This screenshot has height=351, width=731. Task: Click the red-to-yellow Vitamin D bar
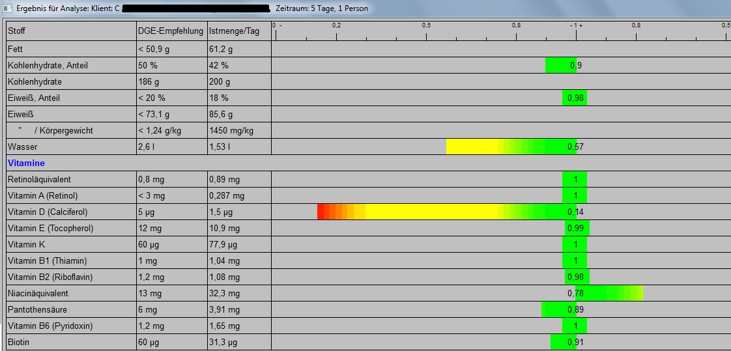(404, 212)
